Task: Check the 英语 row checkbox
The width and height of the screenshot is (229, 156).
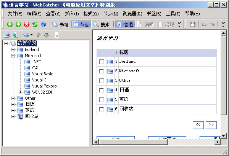Action: coord(102,100)
